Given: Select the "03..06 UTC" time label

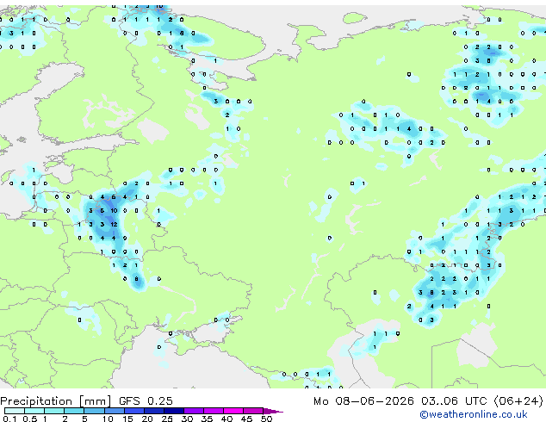Looking at the screenshot, I should pyautogui.click(x=454, y=401).
